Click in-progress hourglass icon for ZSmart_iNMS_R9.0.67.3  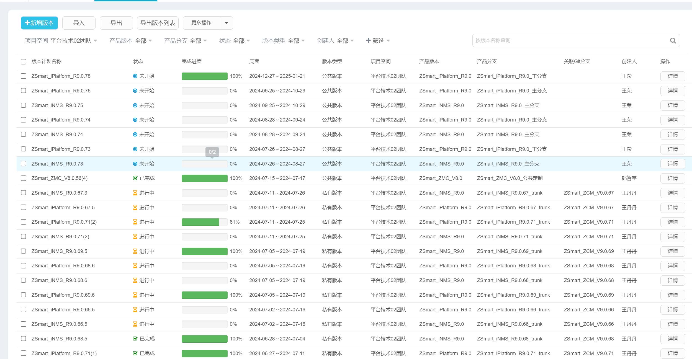click(135, 193)
